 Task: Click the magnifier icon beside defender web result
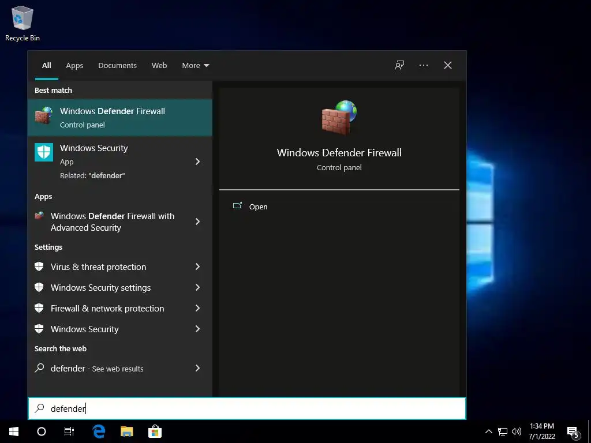(x=39, y=368)
